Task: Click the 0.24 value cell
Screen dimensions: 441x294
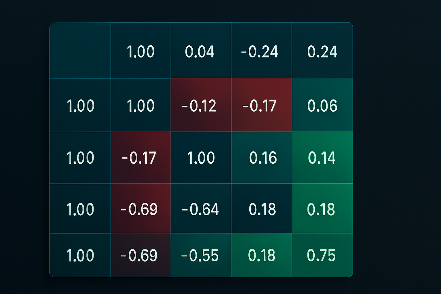Action: coord(322,52)
